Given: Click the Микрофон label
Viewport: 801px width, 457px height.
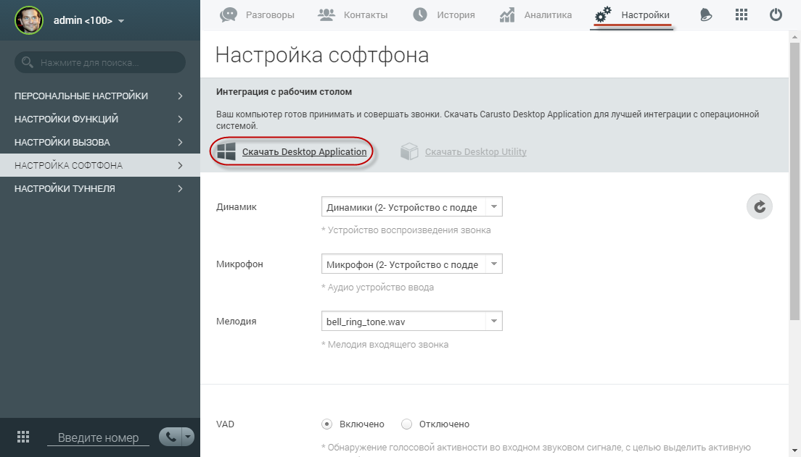Looking at the screenshot, I should coord(239,264).
